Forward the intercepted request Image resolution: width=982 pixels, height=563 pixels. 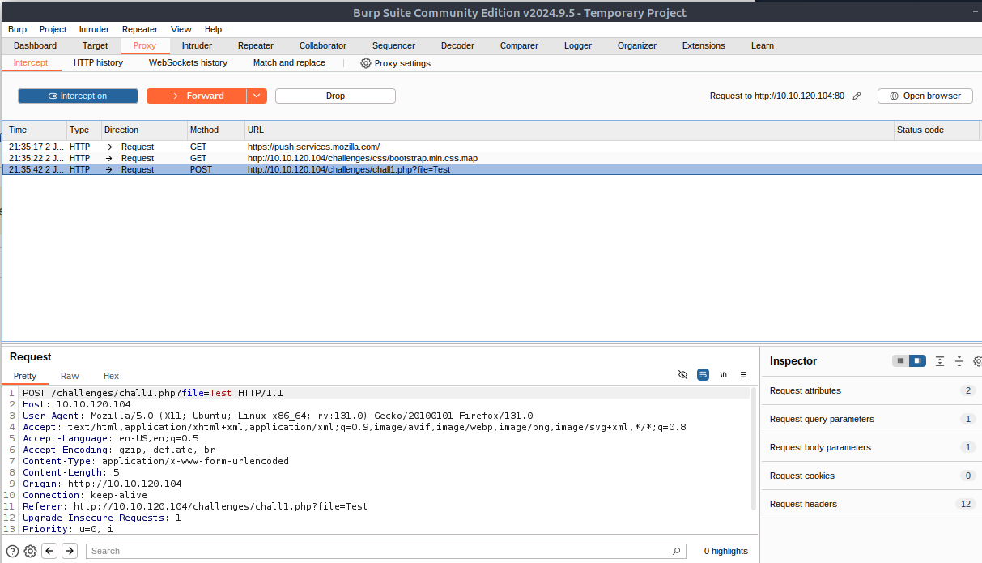tap(197, 96)
